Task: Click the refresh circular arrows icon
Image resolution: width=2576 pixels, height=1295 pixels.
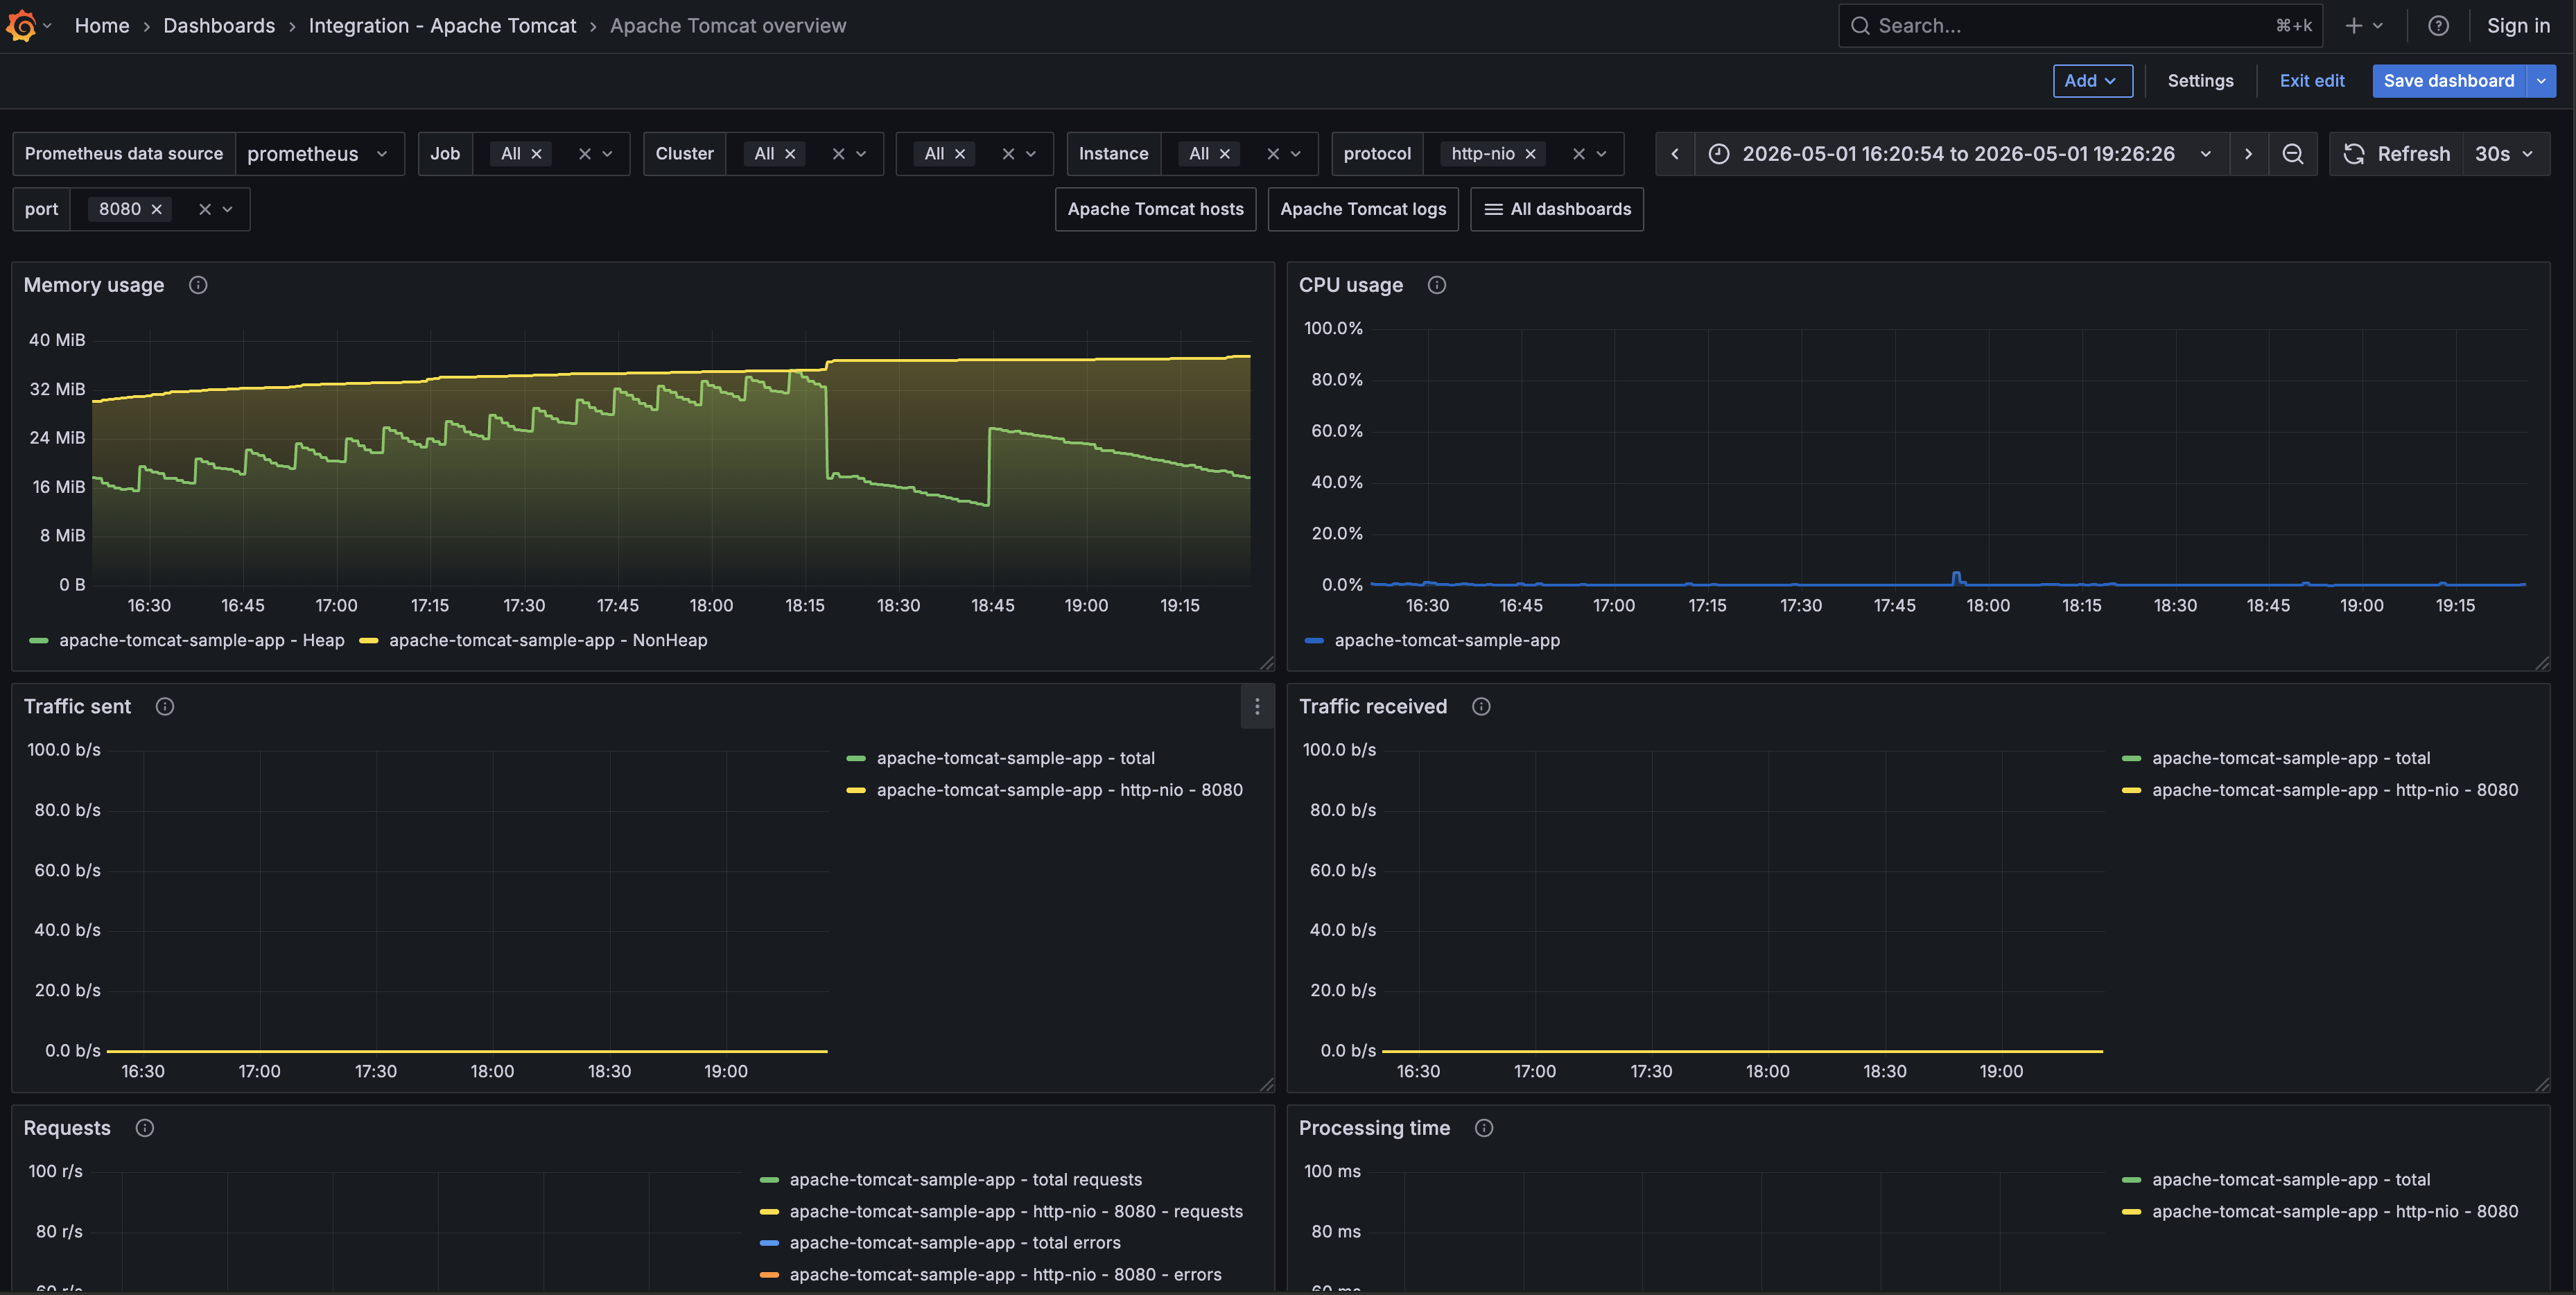Action: pyautogui.click(x=2354, y=154)
